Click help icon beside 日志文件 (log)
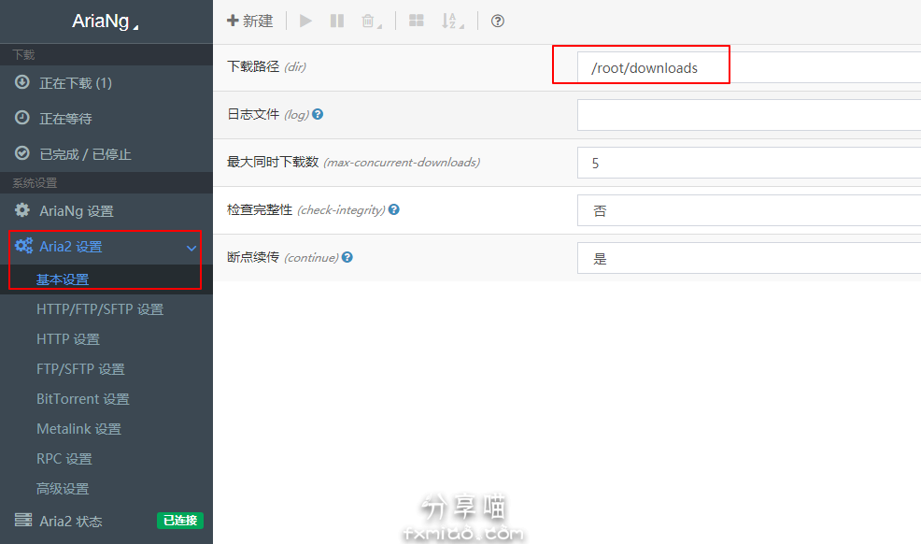Image resolution: width=921 pixels, height=544 pixels. tap(318, 114)
